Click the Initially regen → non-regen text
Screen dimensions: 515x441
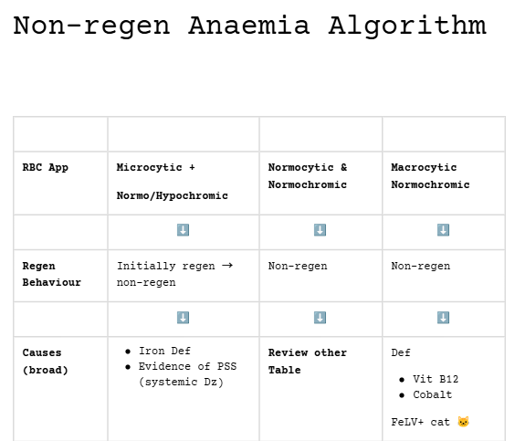[x=174, y=274]
